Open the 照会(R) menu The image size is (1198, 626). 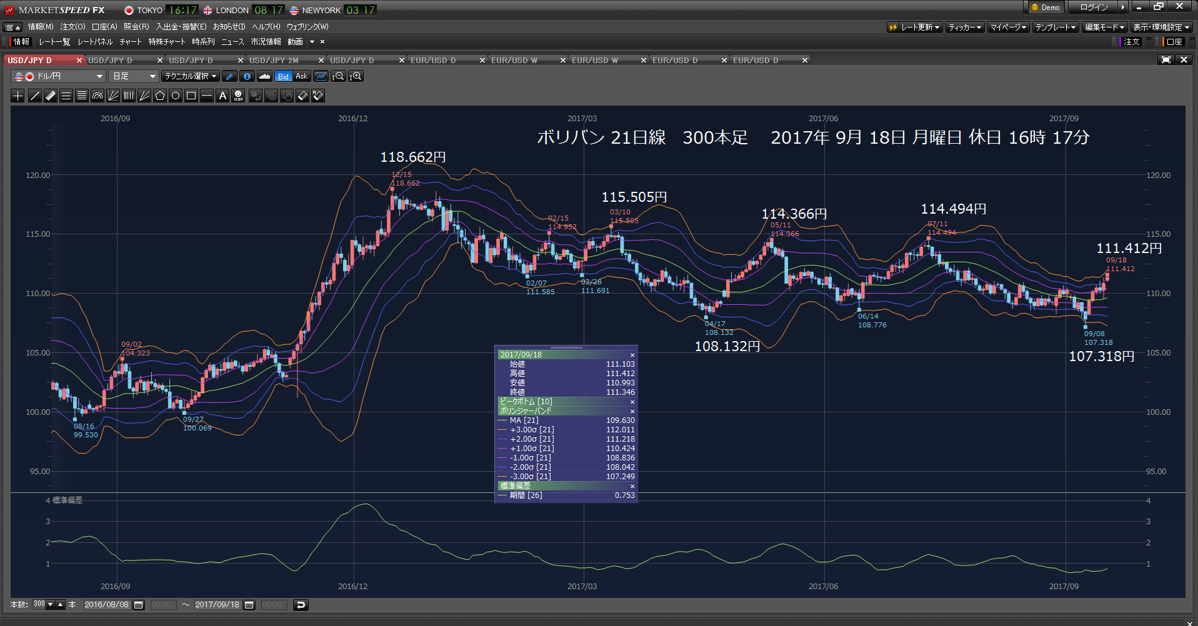point(136,27)
